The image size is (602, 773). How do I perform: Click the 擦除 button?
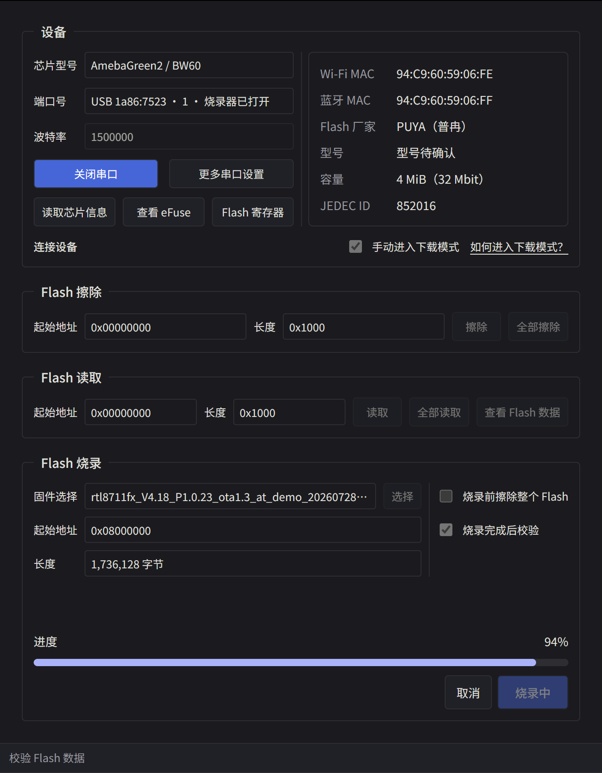477,326
